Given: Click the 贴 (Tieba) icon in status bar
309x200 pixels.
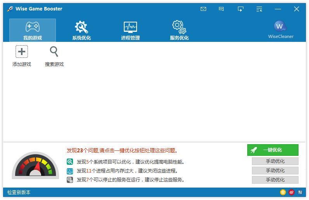Looking at the screenshot, I should 300,192.
